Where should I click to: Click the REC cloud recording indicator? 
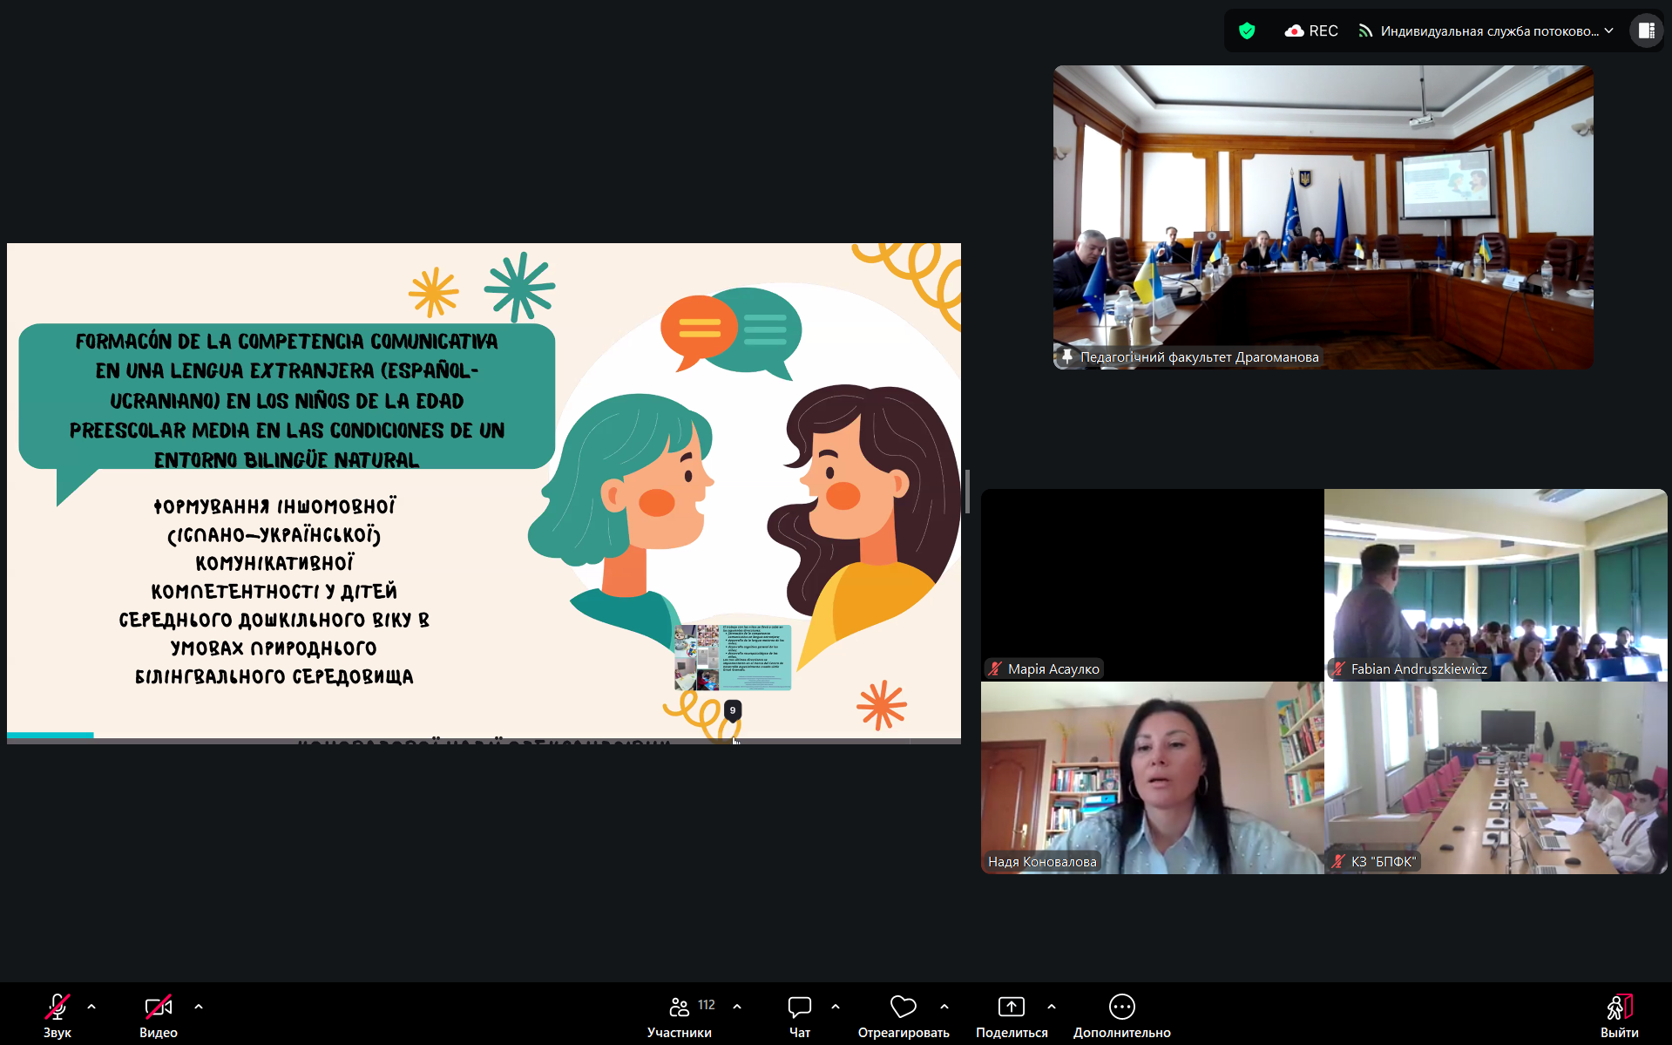click(1311, 31)
